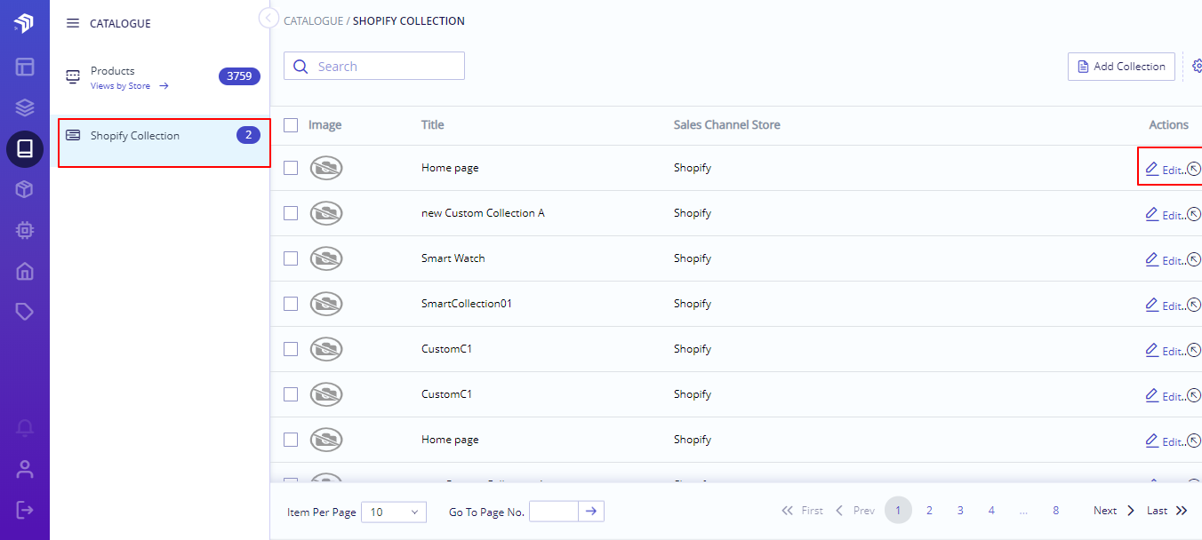Select the layers/listings icon in sidebar
The height and width of the screenshot is (540, 1202).
tap(25, 107)
